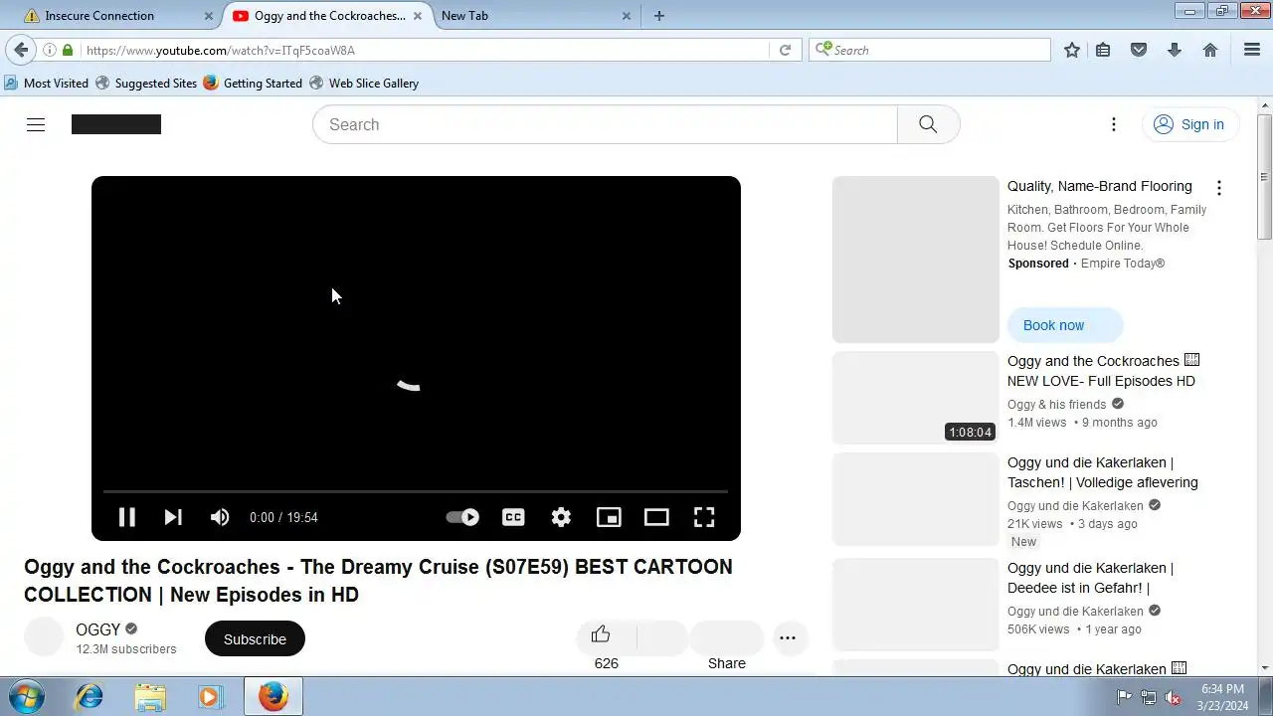Open OGGY channel avatar
This screenshot has width=1273, height=716.
tap(44, 637)
